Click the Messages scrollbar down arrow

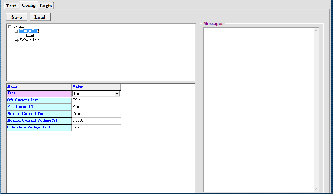click(x=316, y=189)
